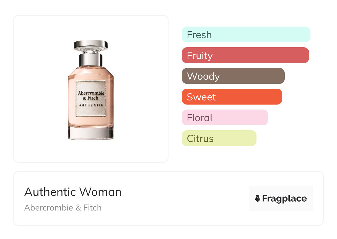
Task: Select the pink Floral accord bar
Action: click(225, 118)
